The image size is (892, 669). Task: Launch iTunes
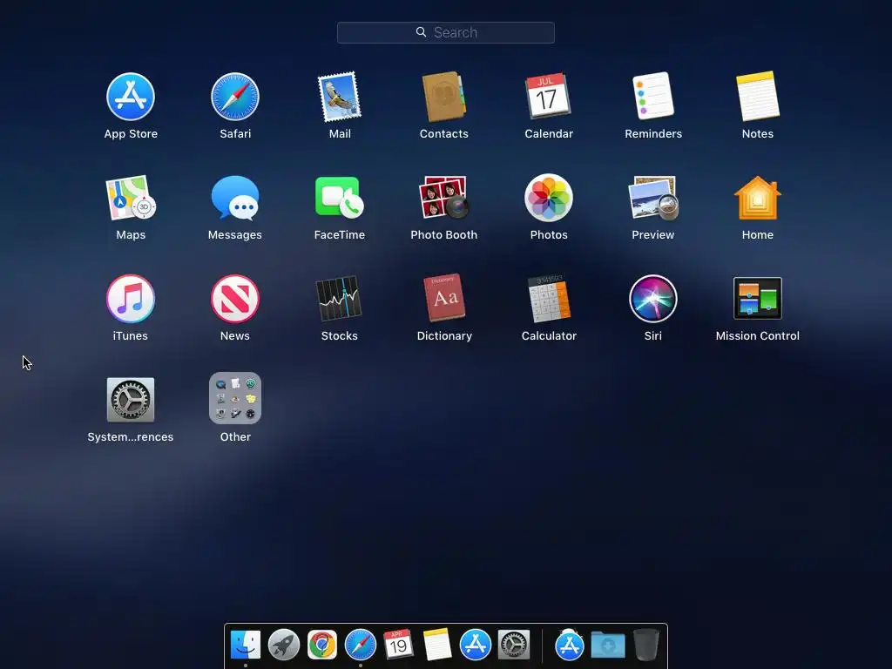pyautogui.click(x=131, y=299)
